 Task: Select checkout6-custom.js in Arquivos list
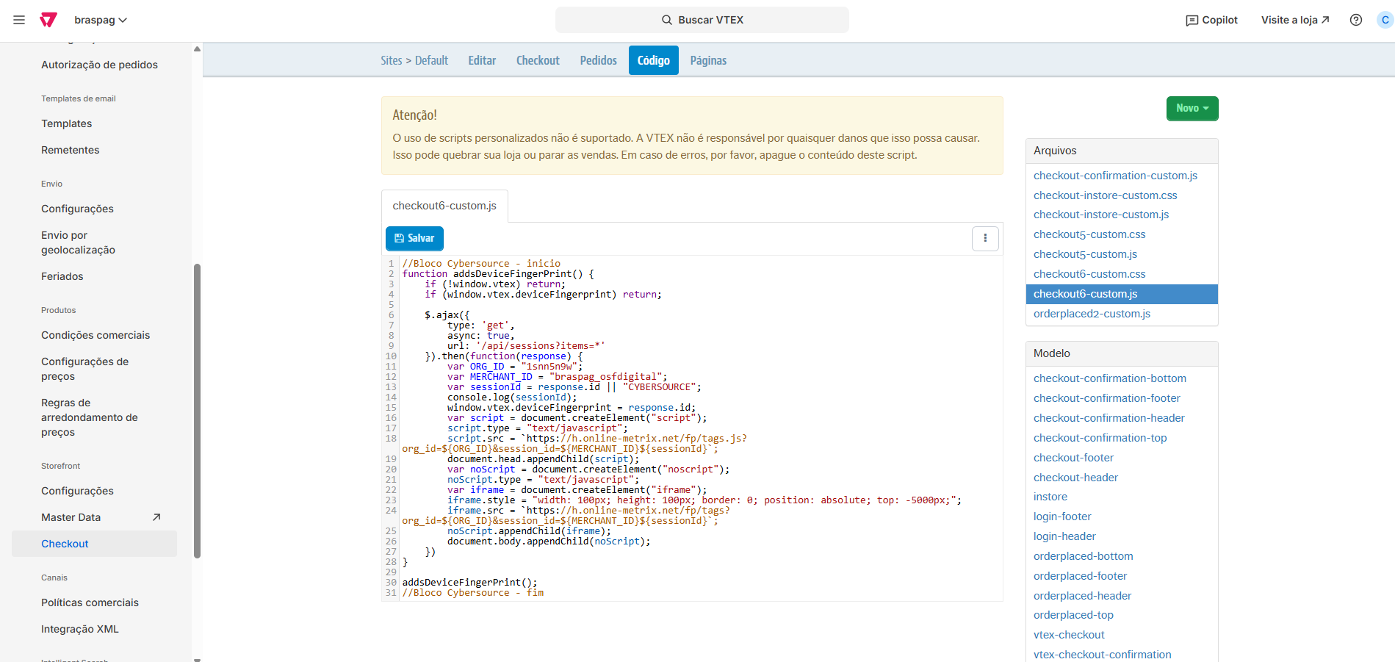pyautogui.click(x=1122, y=294)
